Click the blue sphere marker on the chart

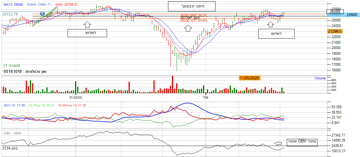click(42, 14)
